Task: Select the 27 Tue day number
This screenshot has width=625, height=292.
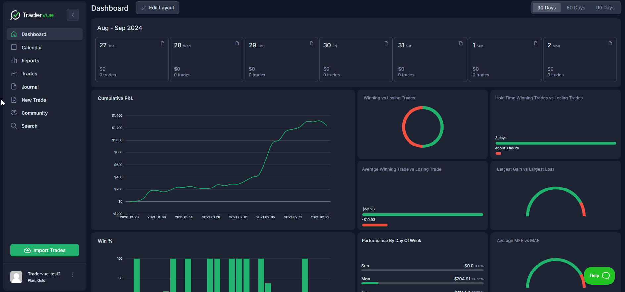Action: click(x=103, y=45)
